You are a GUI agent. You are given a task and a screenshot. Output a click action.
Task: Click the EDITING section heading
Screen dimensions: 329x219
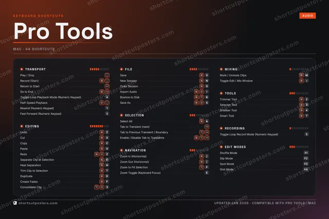[x=32, y=126]
